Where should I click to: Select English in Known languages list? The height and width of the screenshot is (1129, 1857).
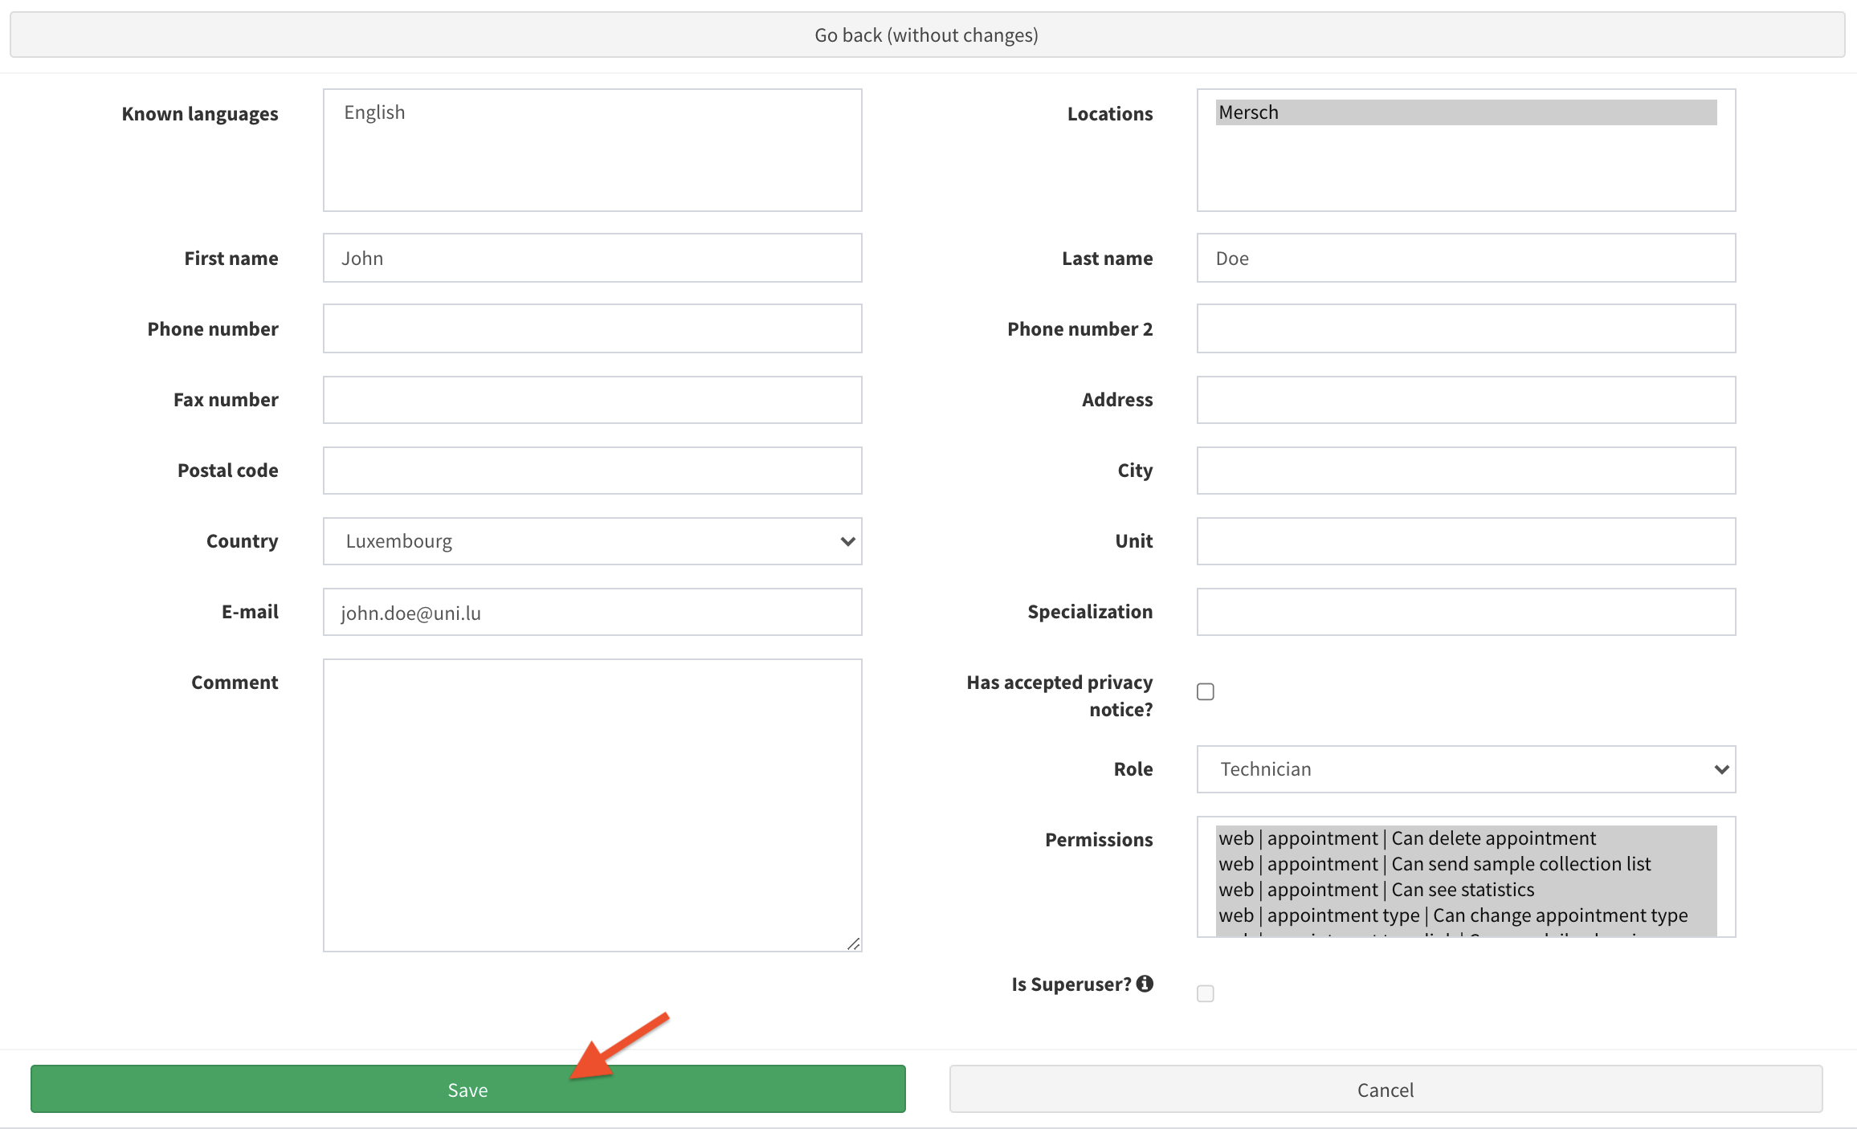click(375, 112)
